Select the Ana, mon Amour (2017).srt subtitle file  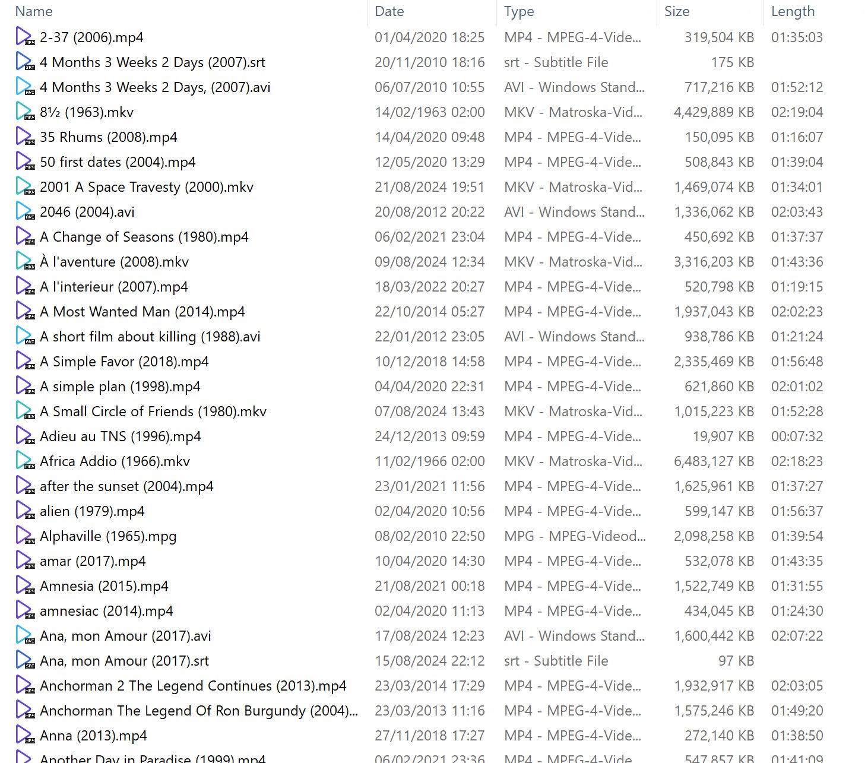click(124, 661)
